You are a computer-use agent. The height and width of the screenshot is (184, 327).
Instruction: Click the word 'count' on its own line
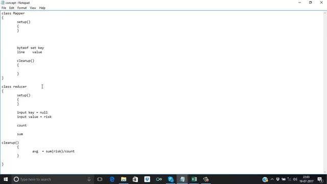pos(22,125)
